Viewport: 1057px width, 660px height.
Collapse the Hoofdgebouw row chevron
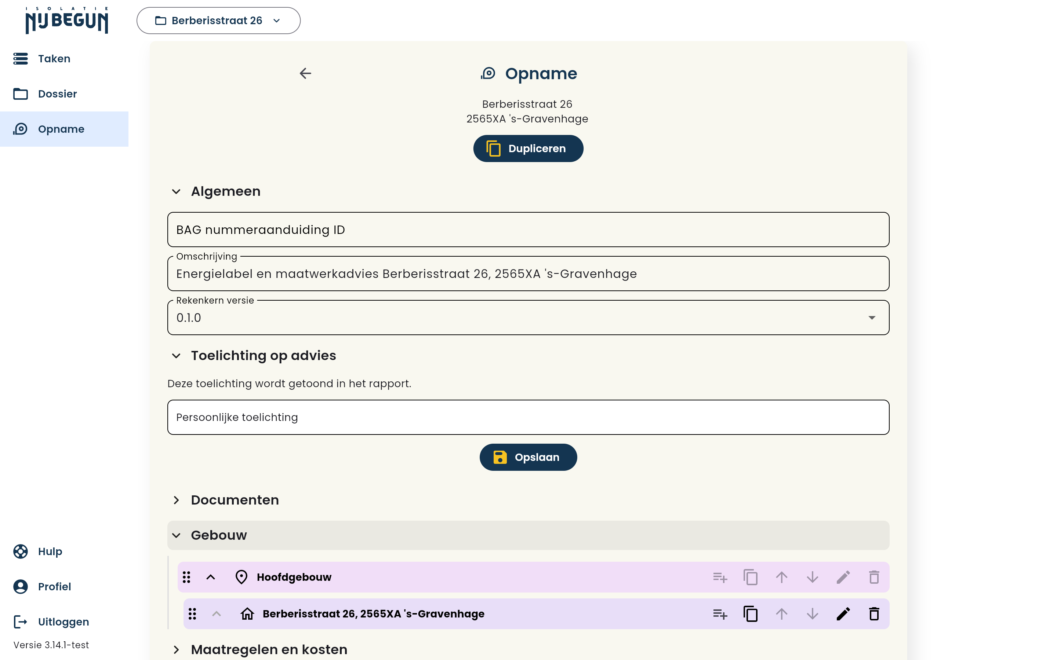click(211, 577)
